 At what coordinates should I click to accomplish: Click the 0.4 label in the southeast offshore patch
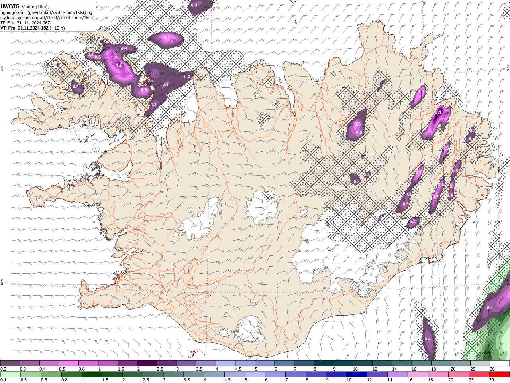click(x=428, y=339)
